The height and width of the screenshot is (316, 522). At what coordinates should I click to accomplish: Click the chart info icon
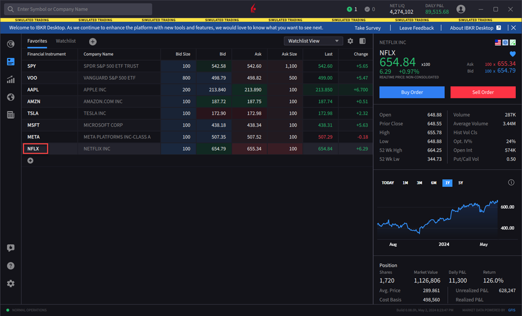(x=511, y=182)
